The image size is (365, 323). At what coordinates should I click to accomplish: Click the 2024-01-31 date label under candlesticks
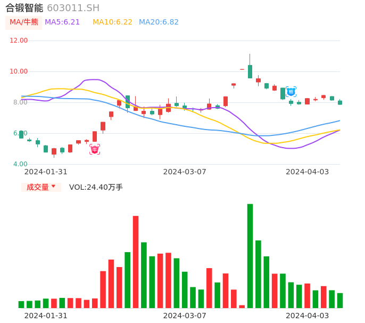click(x=46, y=172)
